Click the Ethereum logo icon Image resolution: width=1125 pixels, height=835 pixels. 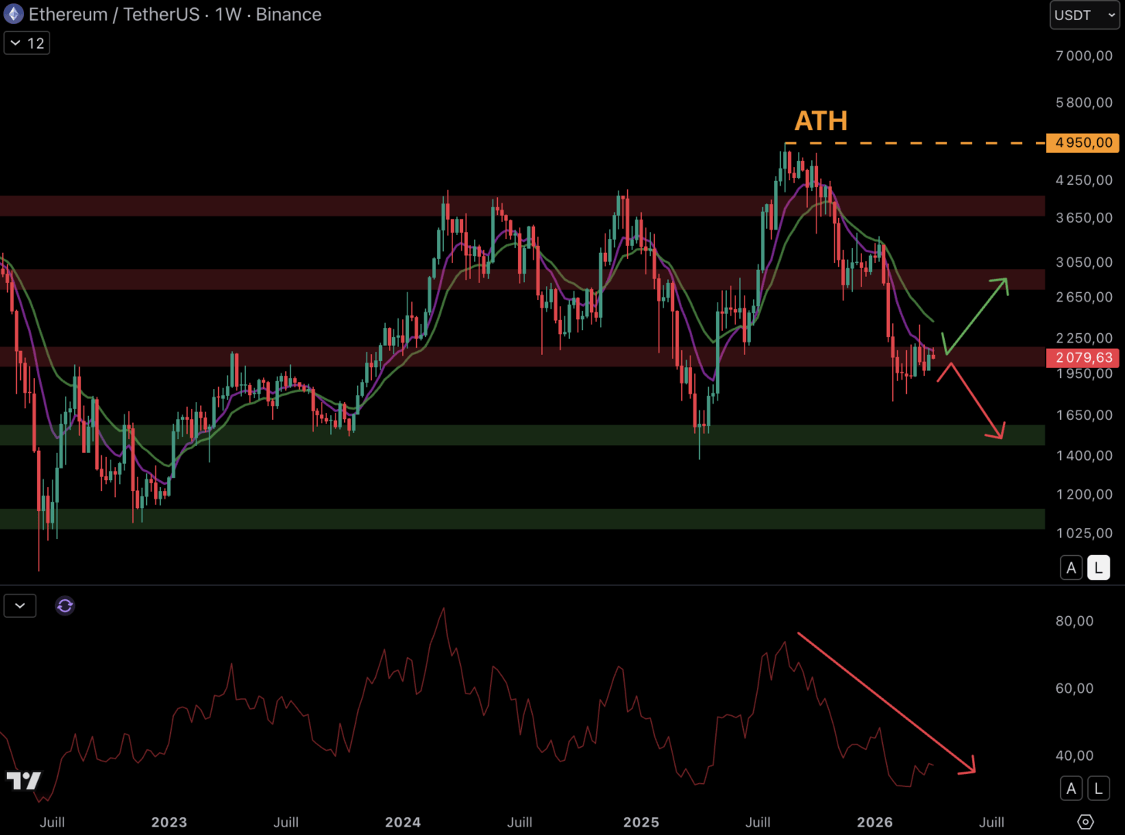(x=14, y=15)
